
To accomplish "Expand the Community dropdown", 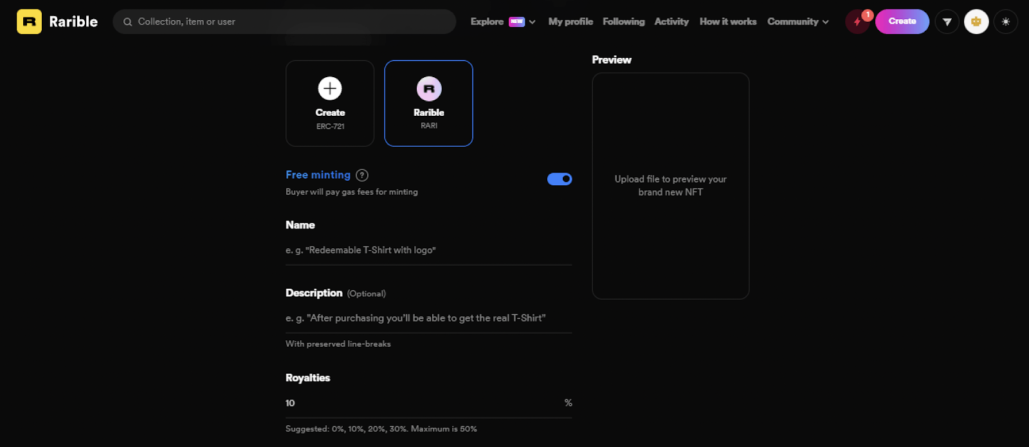I will pos(798,22).
